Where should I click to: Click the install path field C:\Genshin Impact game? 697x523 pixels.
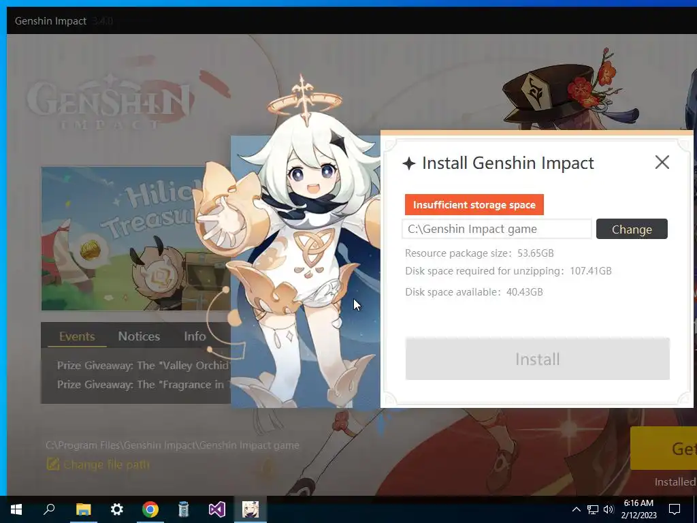click(x=496, y=229)
